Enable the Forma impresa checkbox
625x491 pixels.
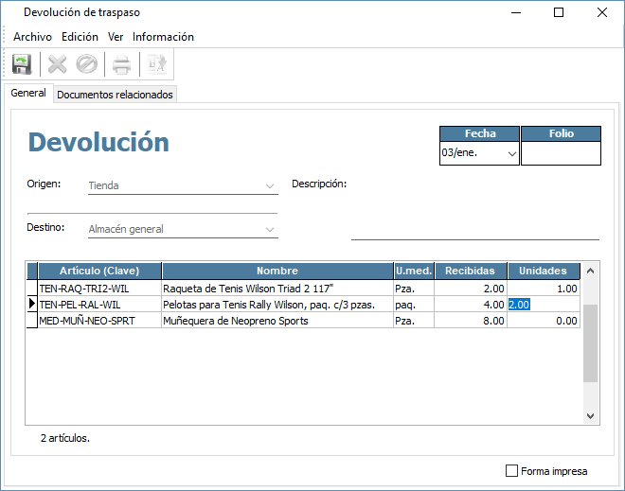click(512, 470)
